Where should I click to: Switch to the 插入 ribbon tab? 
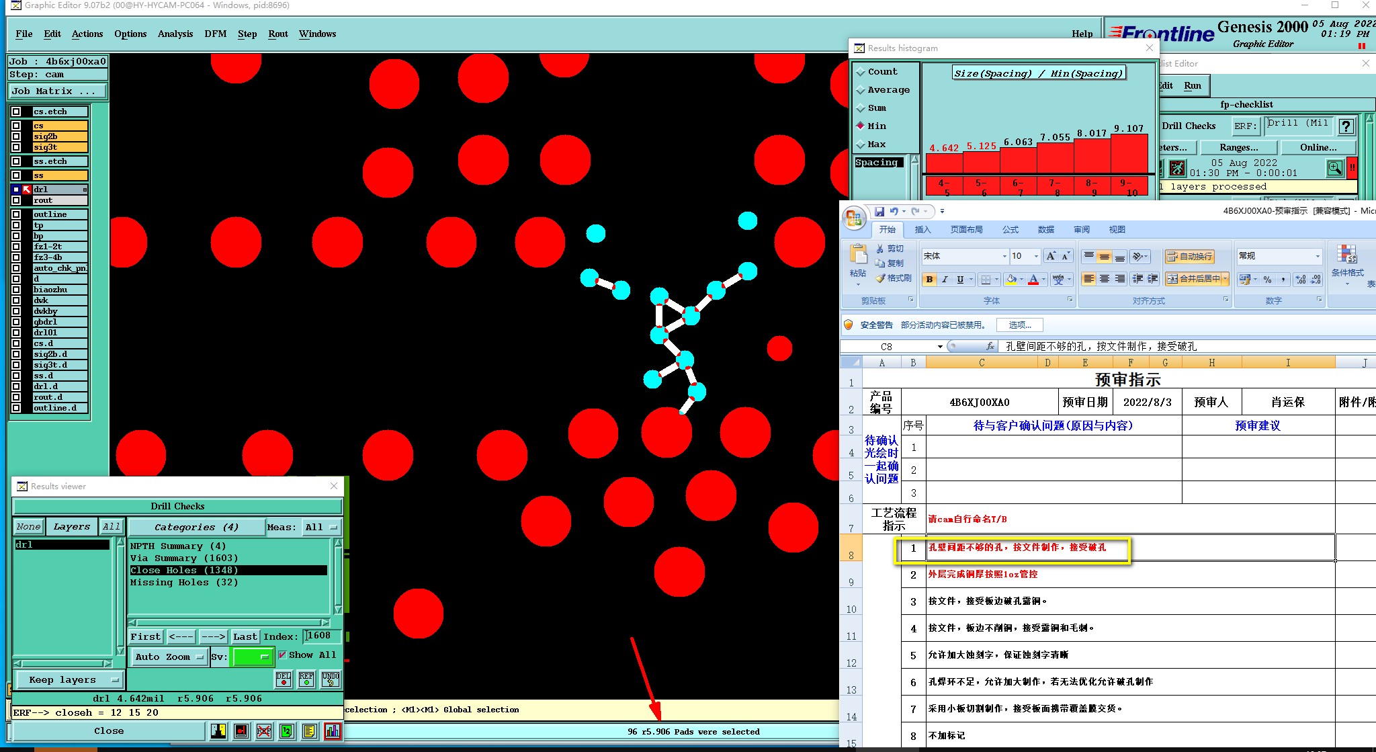click(x=922, y=230)
